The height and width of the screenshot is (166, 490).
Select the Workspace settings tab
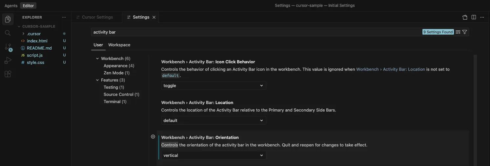(x=119, y=45)
